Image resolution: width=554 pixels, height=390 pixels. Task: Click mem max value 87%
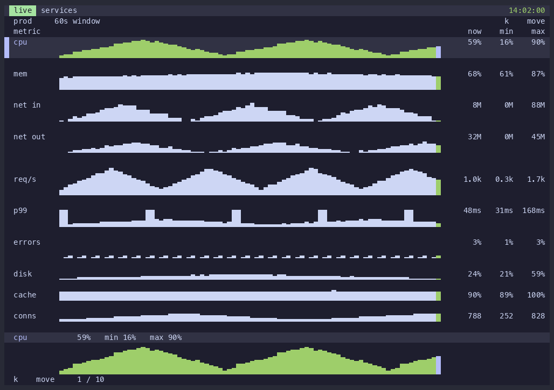pyautogui.click(x=538, y=74)
